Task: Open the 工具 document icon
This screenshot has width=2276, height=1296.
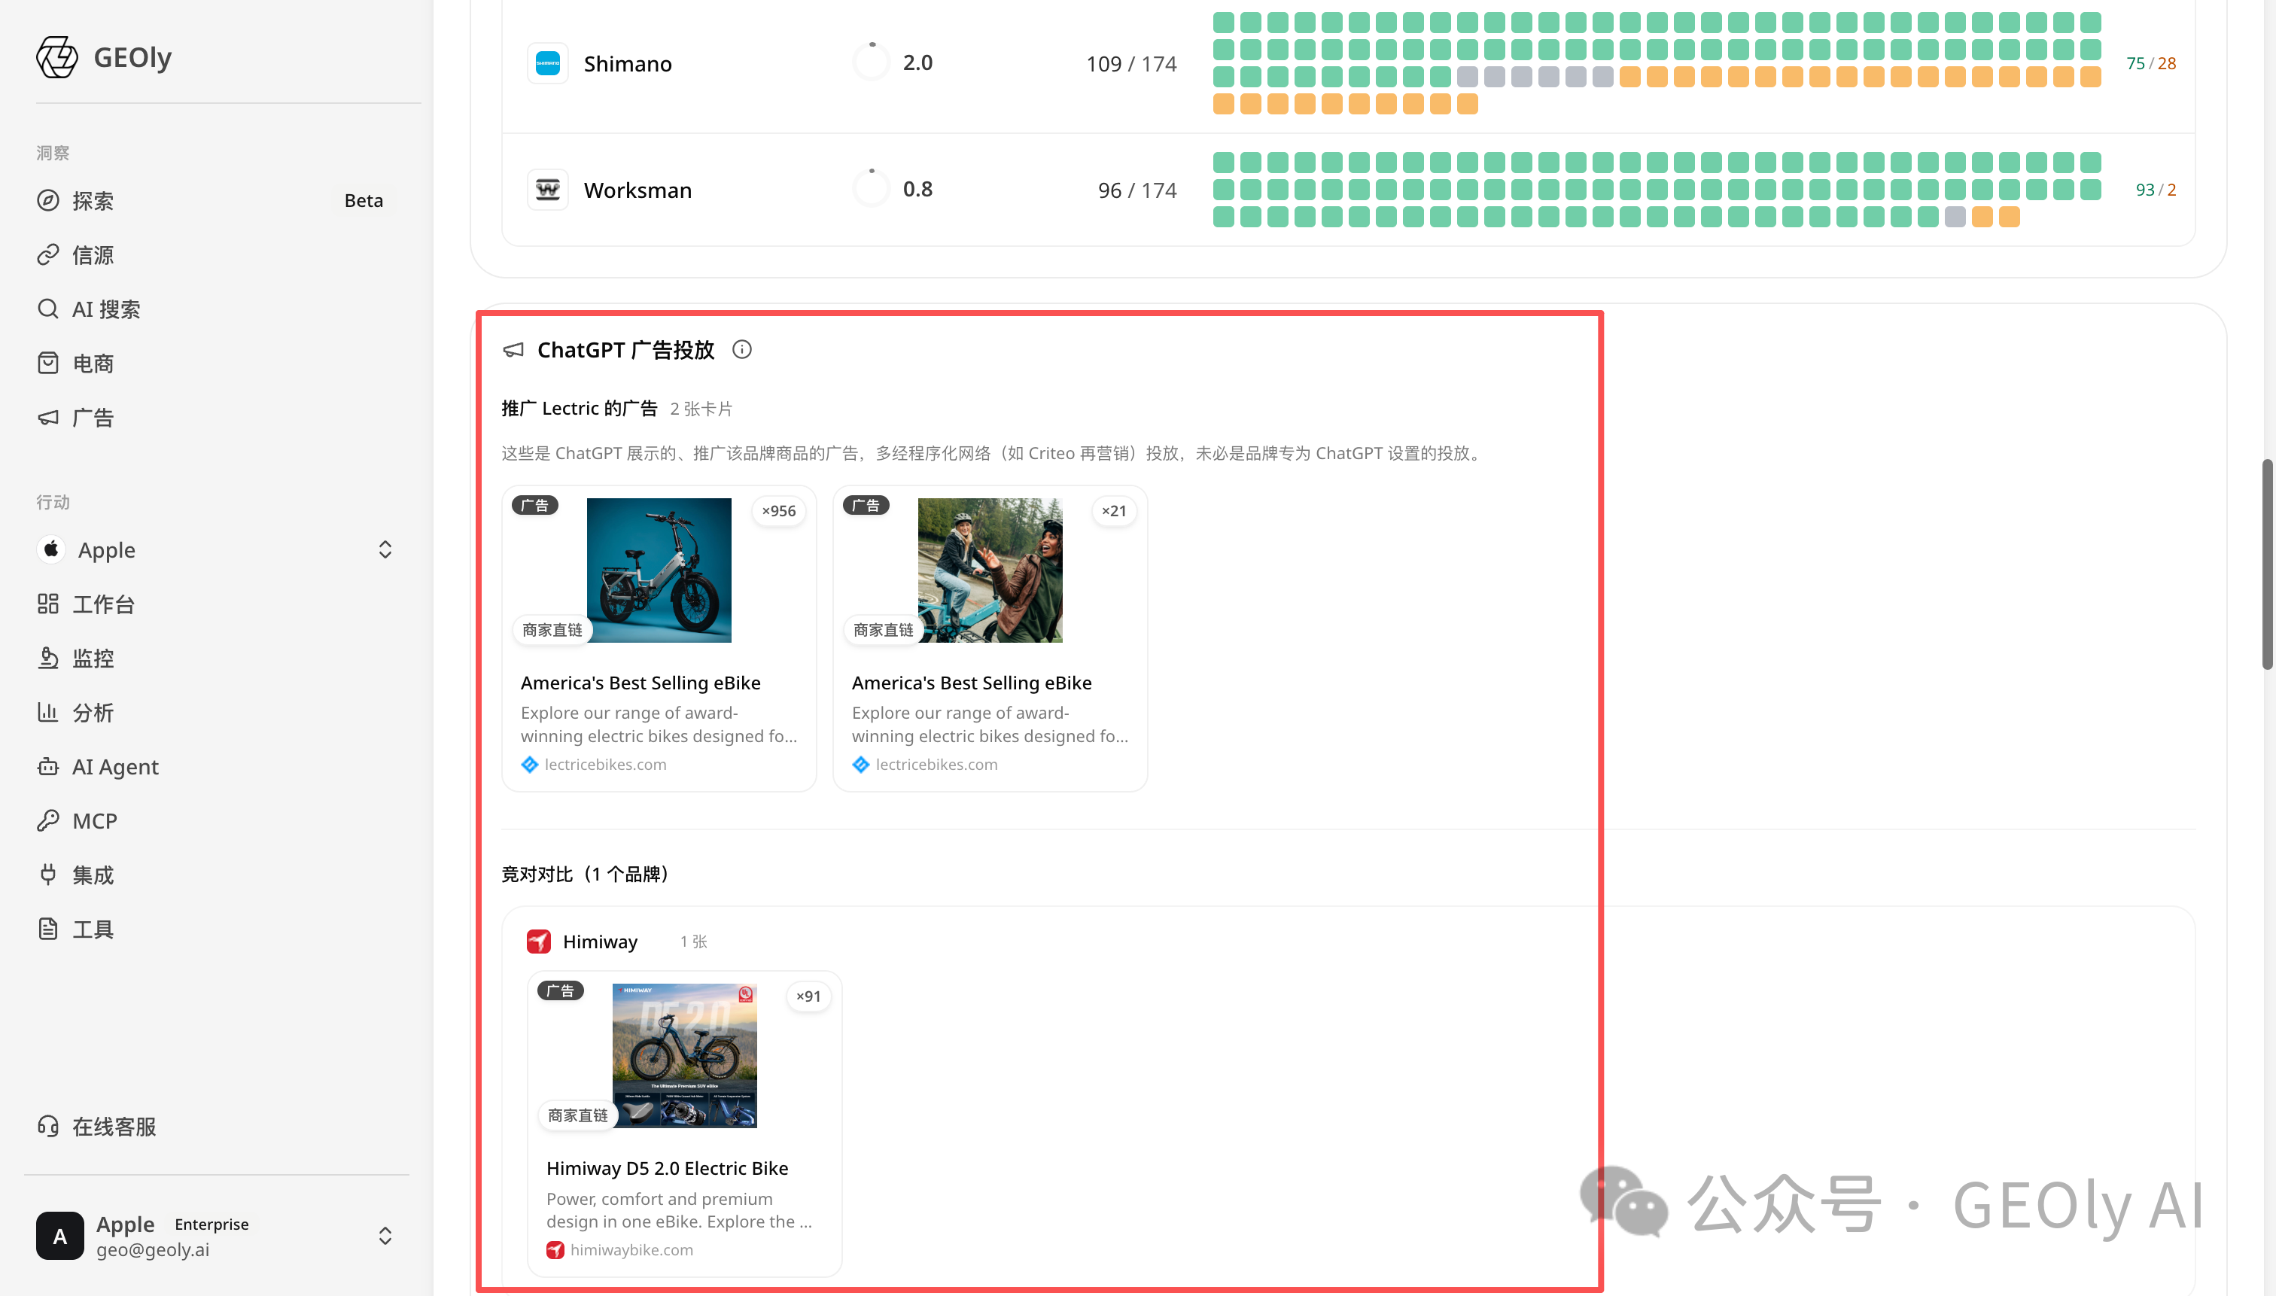Action: [x=48, y=929]
